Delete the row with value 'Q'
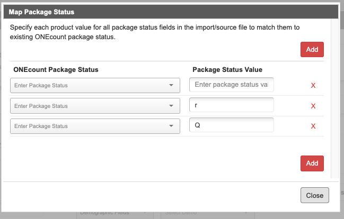344x219 pixels. pos(313,126)
